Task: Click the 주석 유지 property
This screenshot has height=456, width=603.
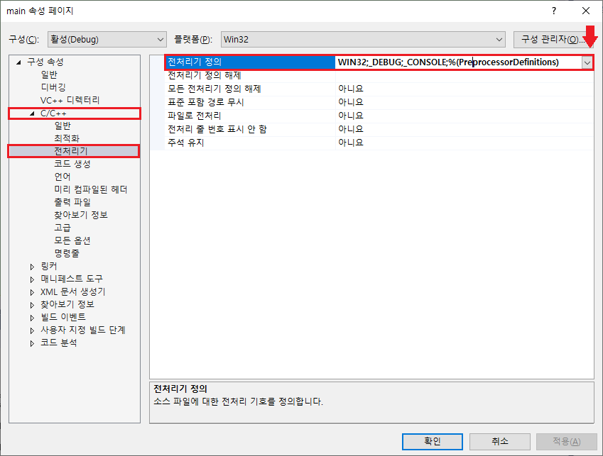Action: 186,143
